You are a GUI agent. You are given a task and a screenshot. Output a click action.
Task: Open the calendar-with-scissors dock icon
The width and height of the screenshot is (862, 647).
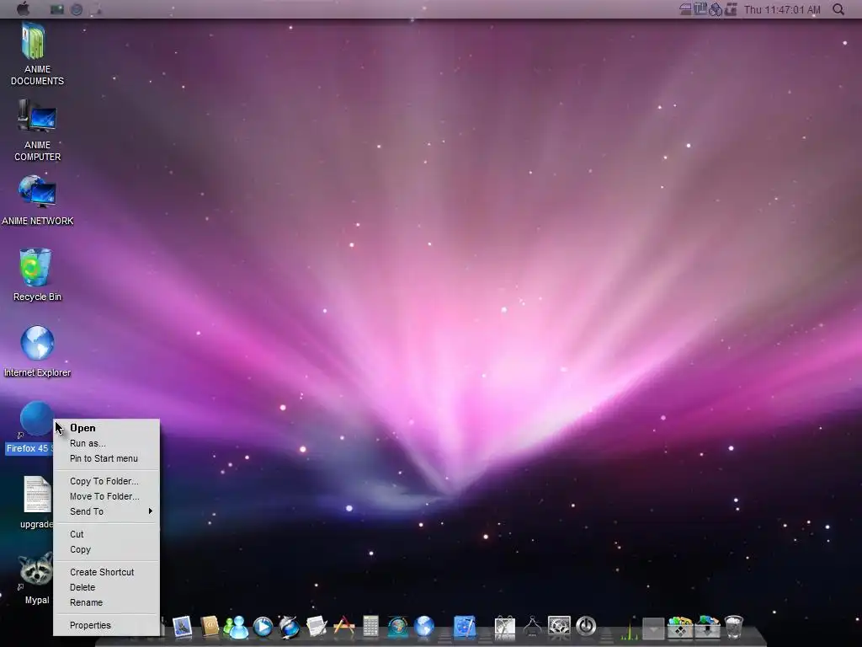click(505, 627)
